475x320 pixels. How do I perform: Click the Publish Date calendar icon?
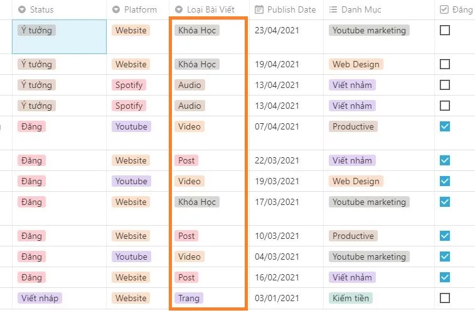click(259, 9)
